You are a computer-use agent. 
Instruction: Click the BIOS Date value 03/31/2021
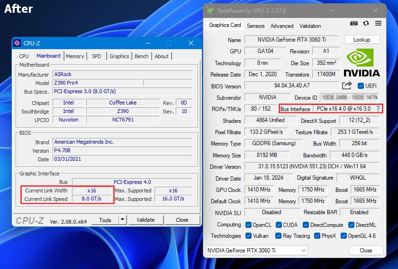[123, 159]
